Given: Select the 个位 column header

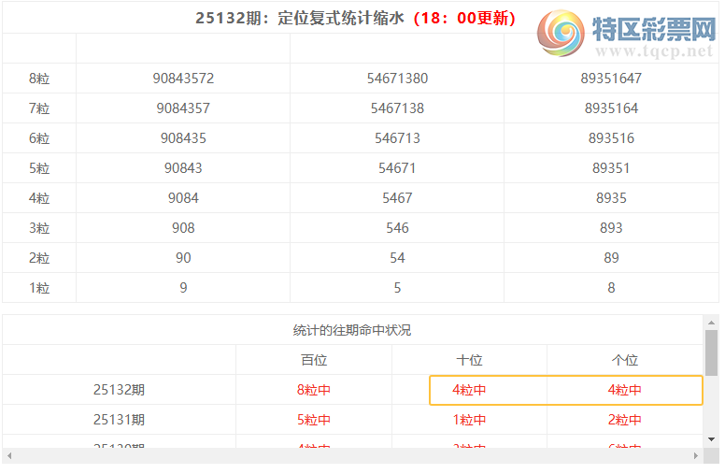Looking at the screenshot, I should [624, 360].
